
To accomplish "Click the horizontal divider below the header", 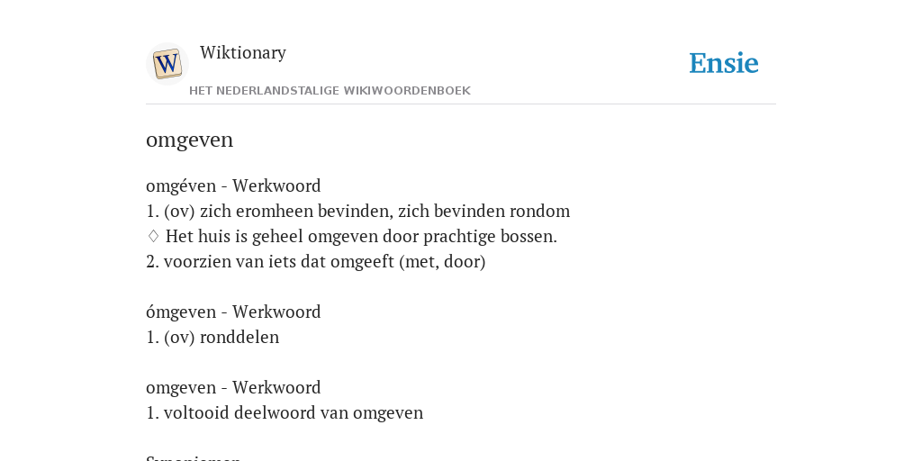I will tap(461, 104).
